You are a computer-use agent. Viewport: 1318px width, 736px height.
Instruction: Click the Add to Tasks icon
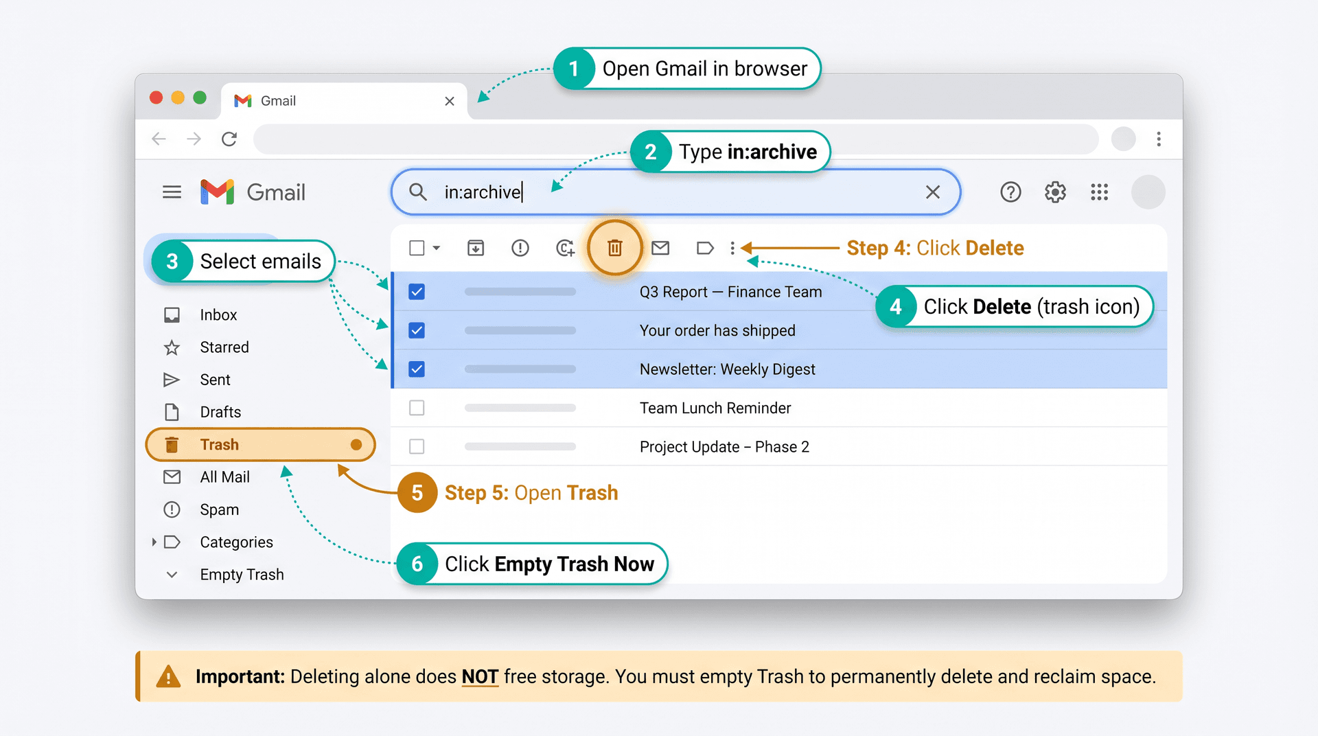(565, 248)
